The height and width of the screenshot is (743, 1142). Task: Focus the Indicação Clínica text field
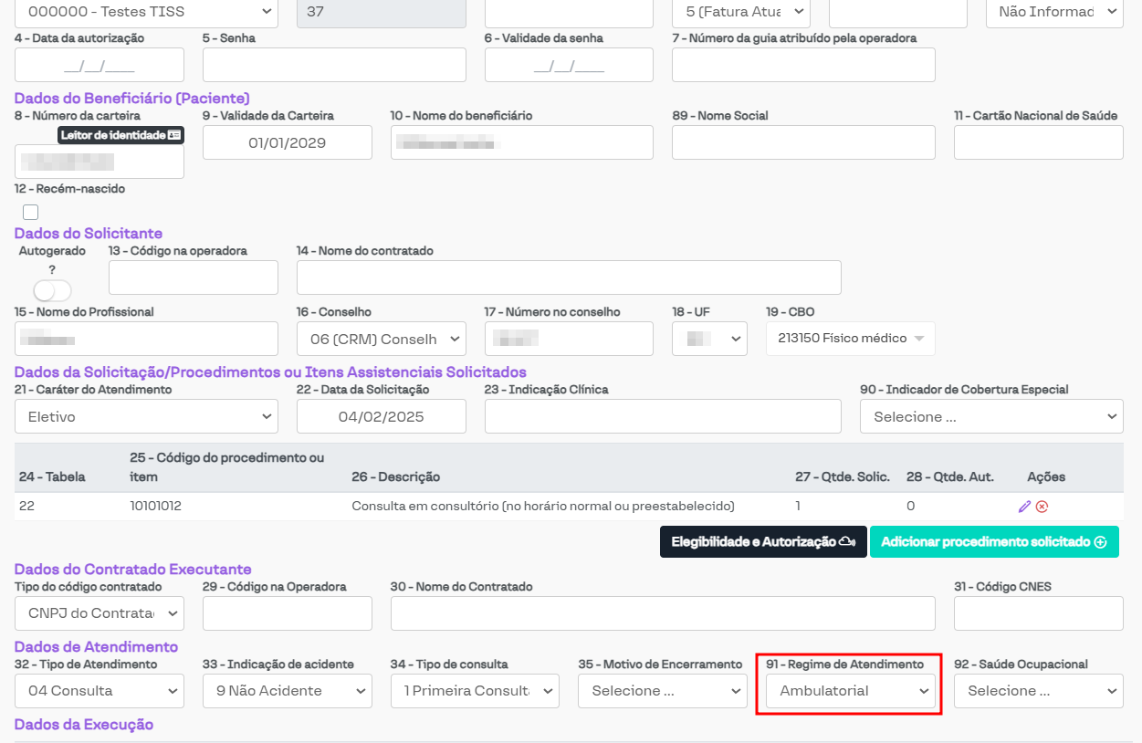tap(663, 416)
